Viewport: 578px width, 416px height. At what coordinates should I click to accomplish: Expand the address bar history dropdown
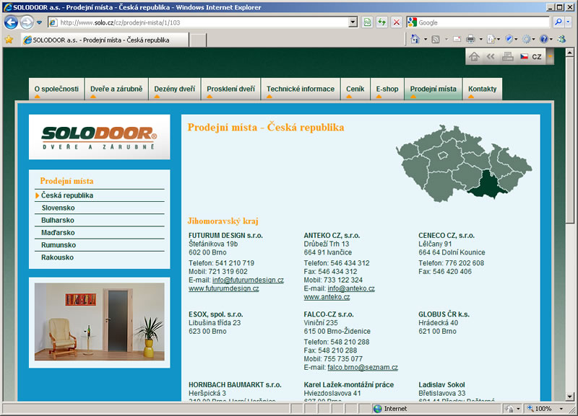(353, 22)
